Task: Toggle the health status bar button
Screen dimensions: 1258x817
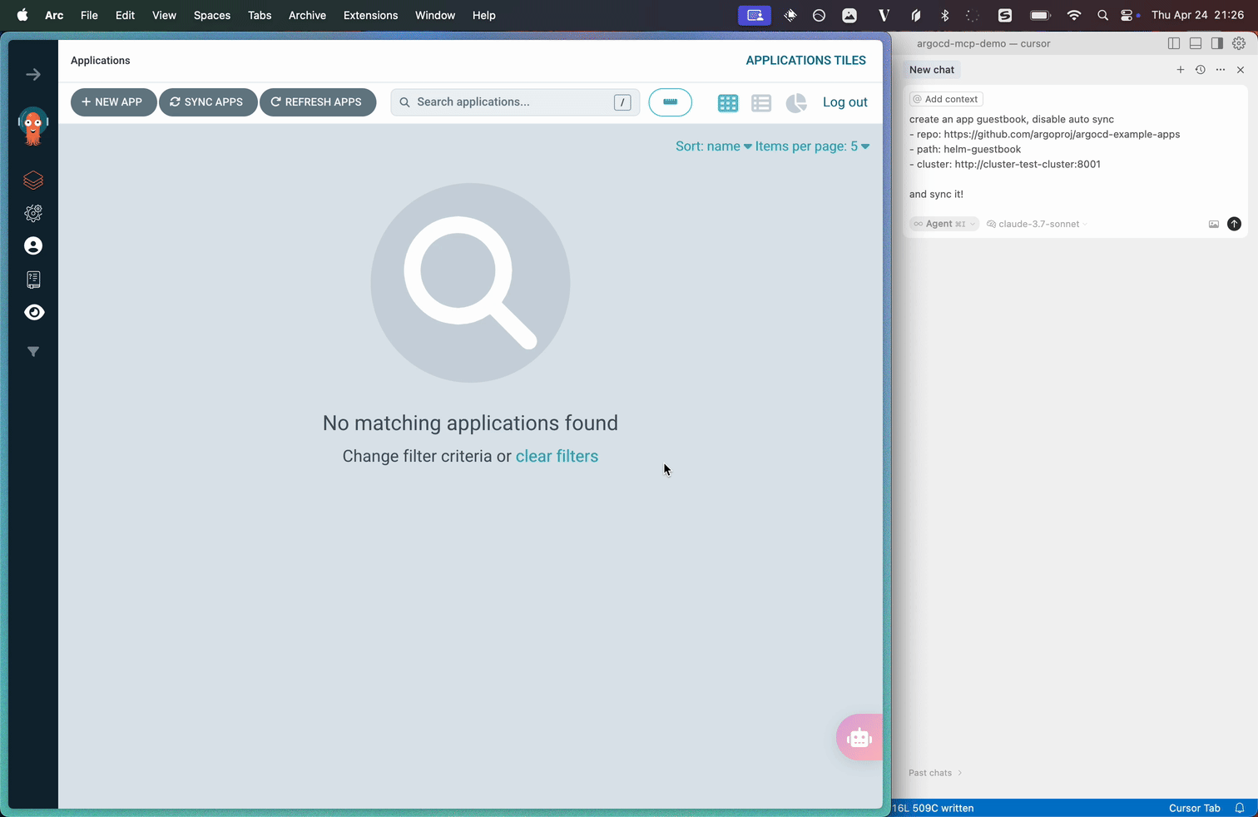Action: pos(670,102)
